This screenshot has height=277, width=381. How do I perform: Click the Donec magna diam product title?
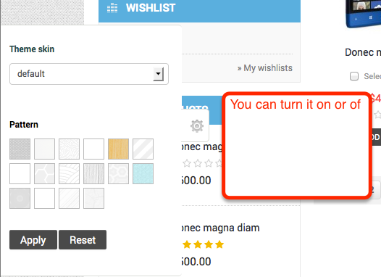221,228
